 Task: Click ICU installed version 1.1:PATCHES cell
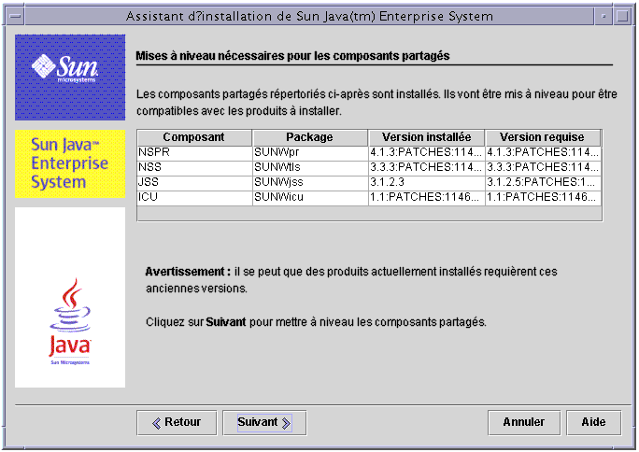427,198
